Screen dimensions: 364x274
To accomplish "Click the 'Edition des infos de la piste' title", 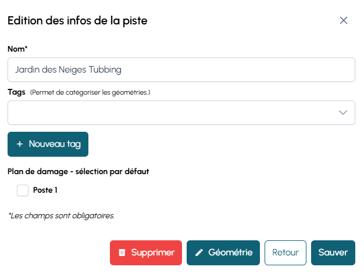I will click(x=77, y=21).
